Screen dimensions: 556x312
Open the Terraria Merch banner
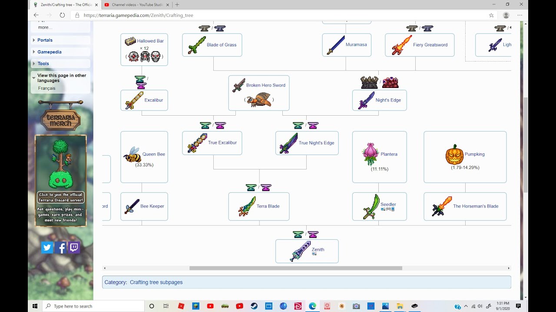(x=61, y=116)
